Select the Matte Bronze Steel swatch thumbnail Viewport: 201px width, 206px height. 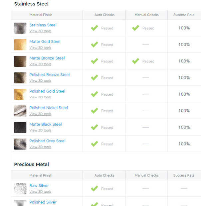[20, 61]
